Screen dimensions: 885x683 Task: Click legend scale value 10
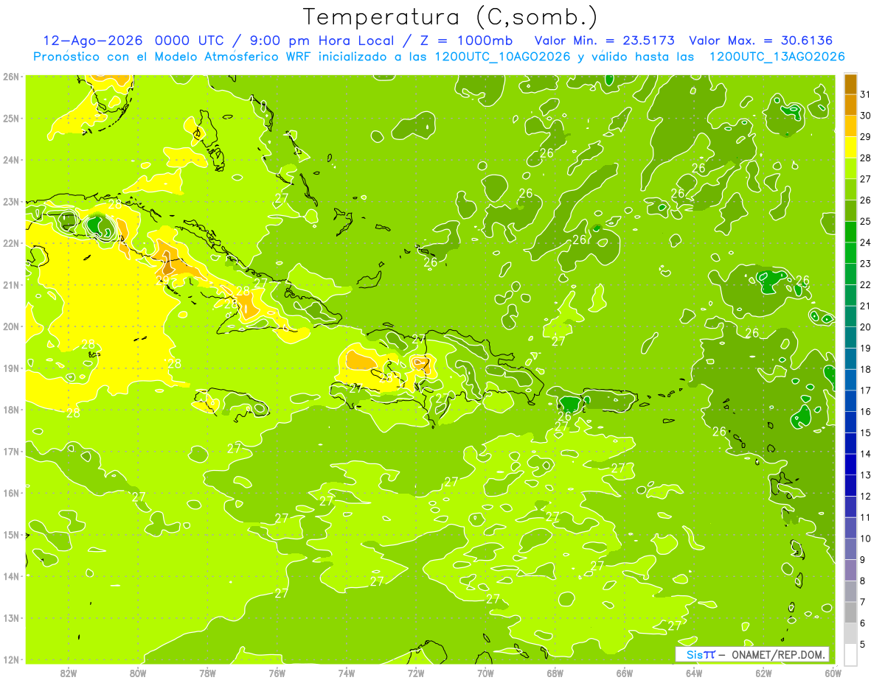tap(865, 539)
